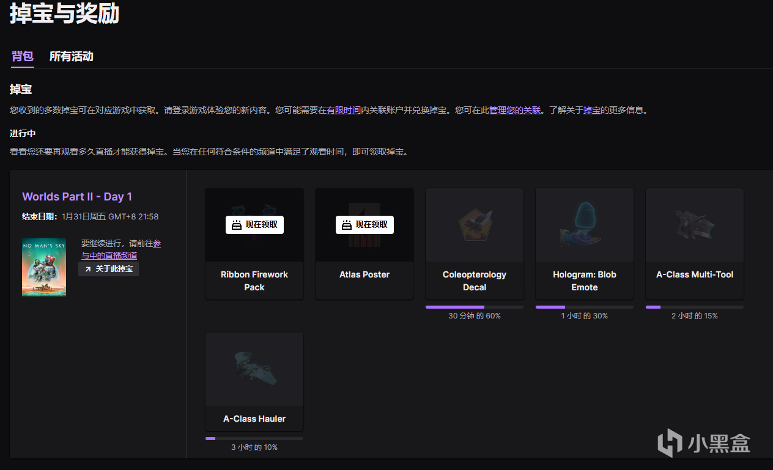Image resolution: width=773 pixels, height=470 pixels.
Task: Click the A-Class Hauler label
Action: (x=254, y=419)
